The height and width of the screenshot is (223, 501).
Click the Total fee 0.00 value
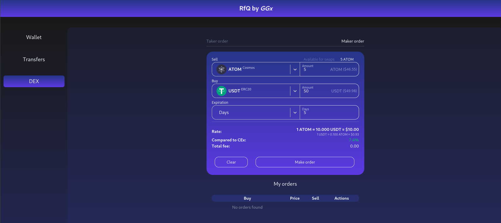pyautogui.click(x=354, y=146)
